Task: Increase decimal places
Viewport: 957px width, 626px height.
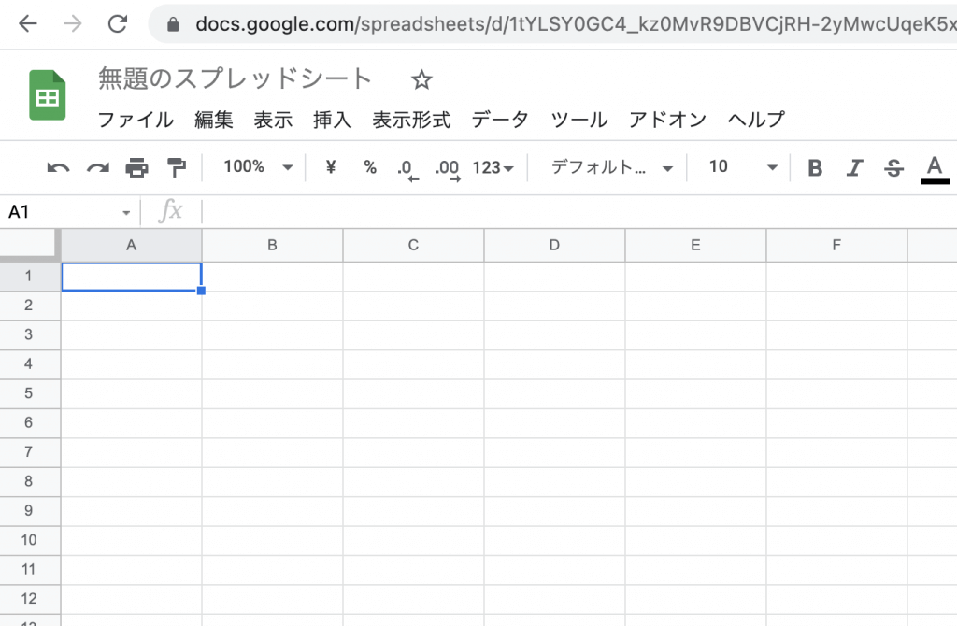Action: coord(448,168)
